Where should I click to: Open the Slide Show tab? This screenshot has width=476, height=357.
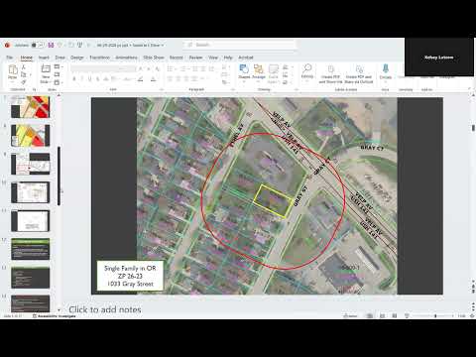point(154,58)
